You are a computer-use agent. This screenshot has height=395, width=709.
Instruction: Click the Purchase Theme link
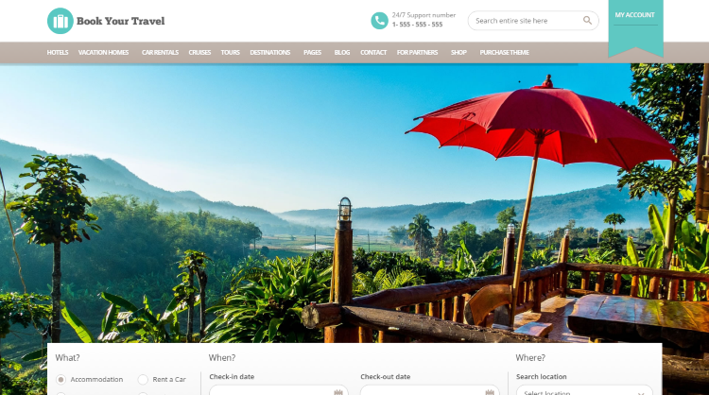(504, 52)
